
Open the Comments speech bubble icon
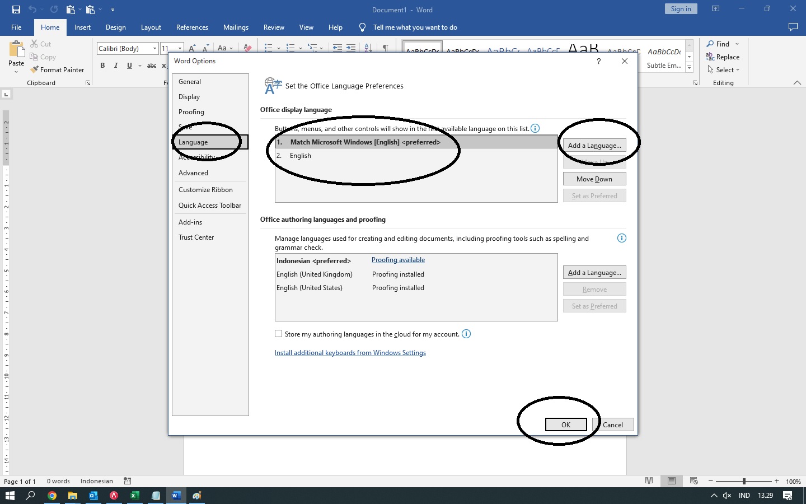[x=793, y=27]
